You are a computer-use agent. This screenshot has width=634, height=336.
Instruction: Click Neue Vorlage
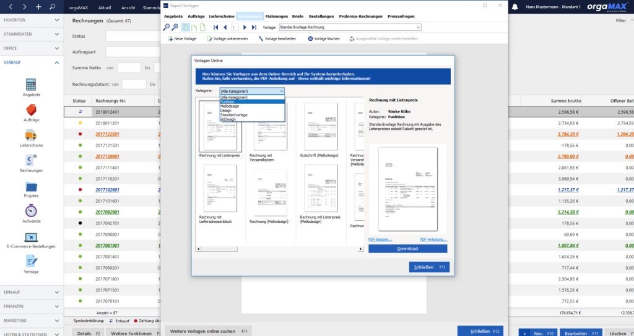tap(182, 39)
